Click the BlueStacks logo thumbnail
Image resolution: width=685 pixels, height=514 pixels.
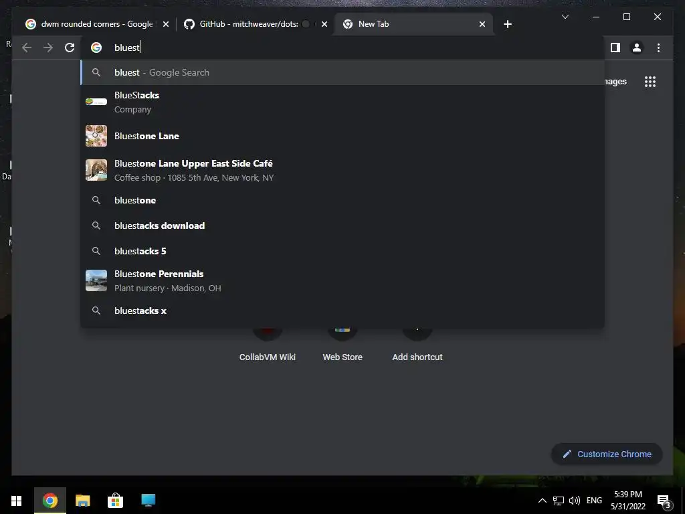(x=96, y=102)
